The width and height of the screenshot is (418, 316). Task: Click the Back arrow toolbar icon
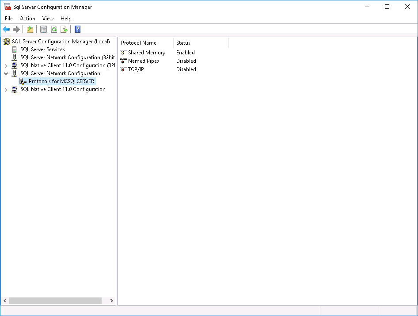tap(6, 29)
